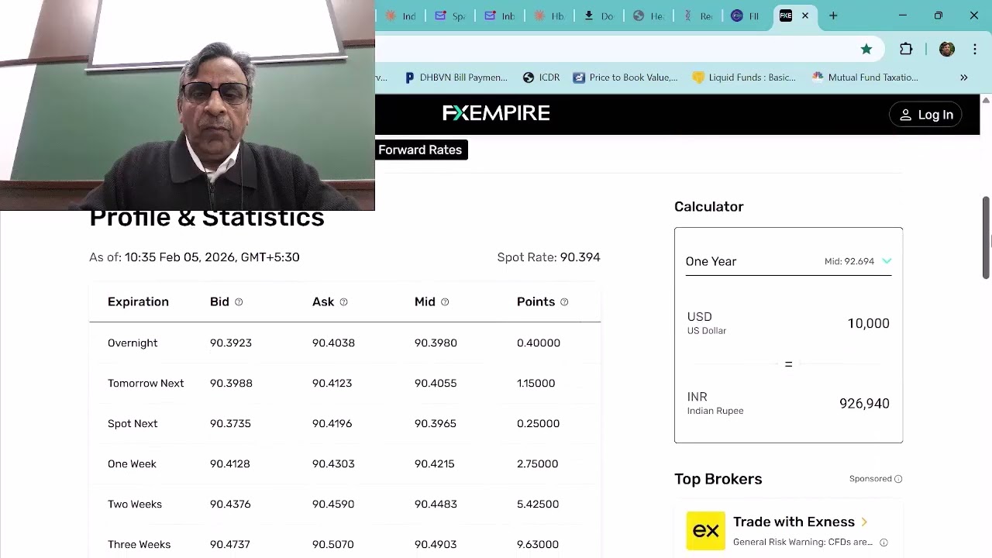Click the Spot Rate value 90.394

point(580,257)
